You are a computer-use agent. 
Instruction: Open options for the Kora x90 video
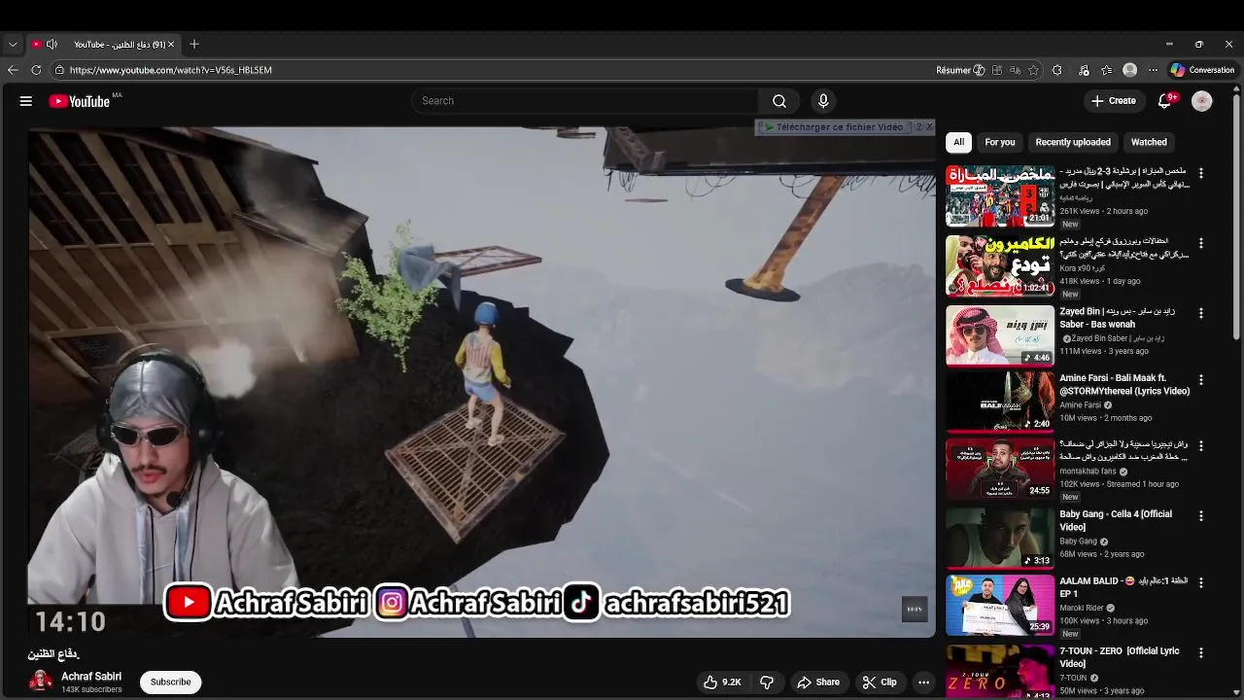[1201, 243]
